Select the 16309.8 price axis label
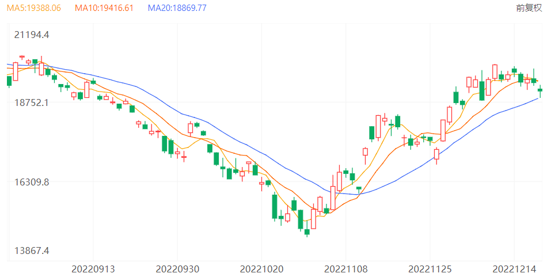 32,182
